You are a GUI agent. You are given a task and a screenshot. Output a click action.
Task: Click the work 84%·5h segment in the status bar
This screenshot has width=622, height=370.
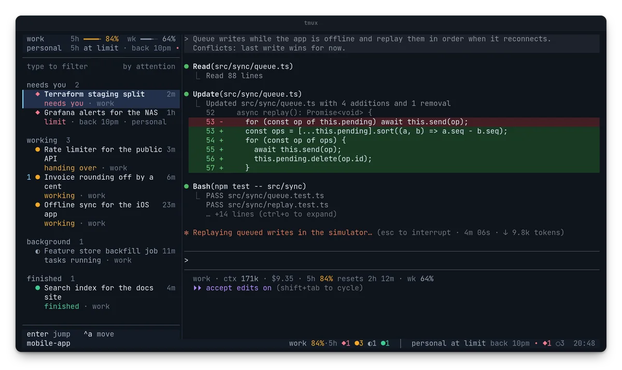[x=313, y=344]
